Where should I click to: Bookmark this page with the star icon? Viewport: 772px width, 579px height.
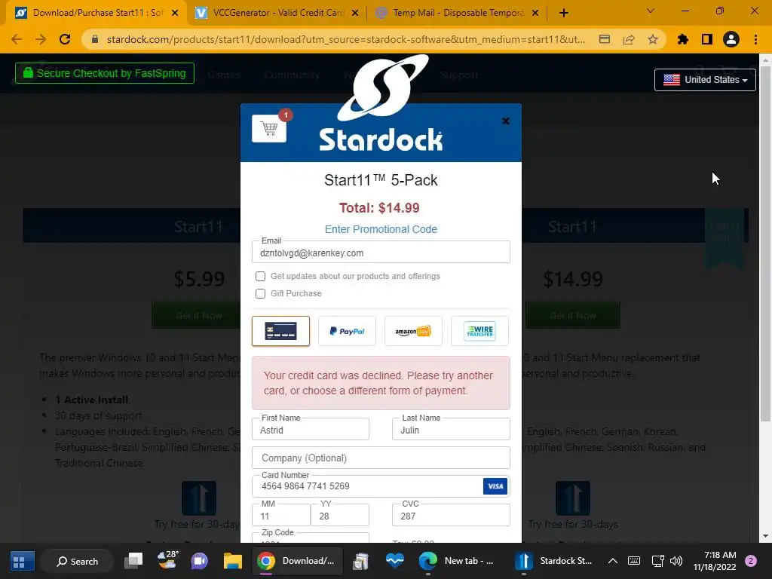pos(653,39)
